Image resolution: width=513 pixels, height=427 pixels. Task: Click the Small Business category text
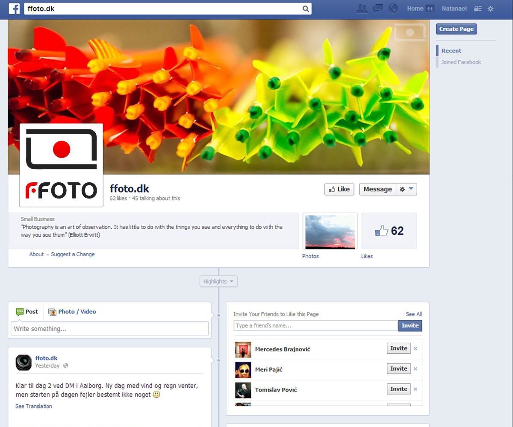[x=38, y=219]
